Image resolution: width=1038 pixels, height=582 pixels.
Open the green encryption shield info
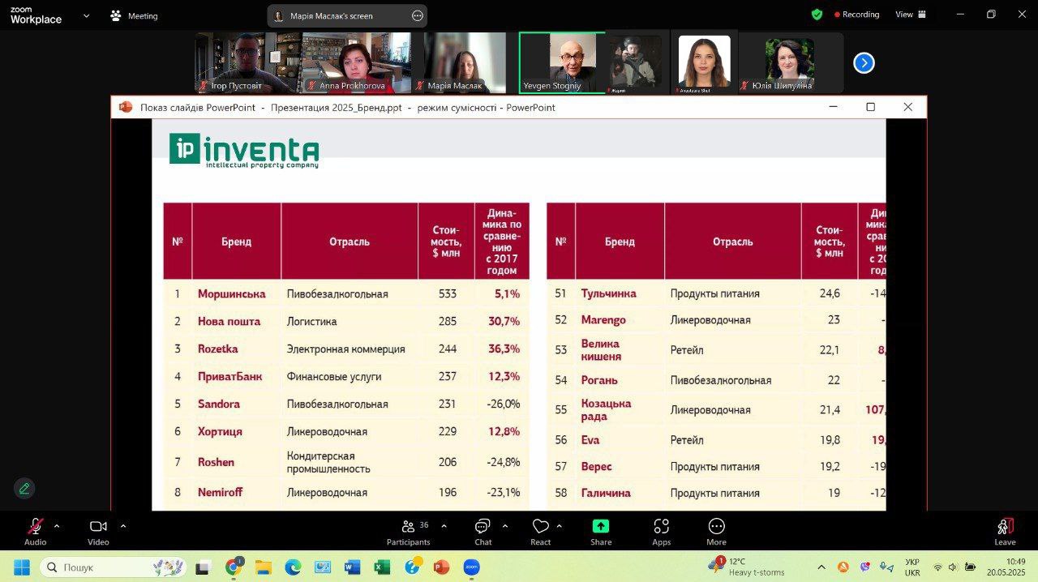pos(817,15)
